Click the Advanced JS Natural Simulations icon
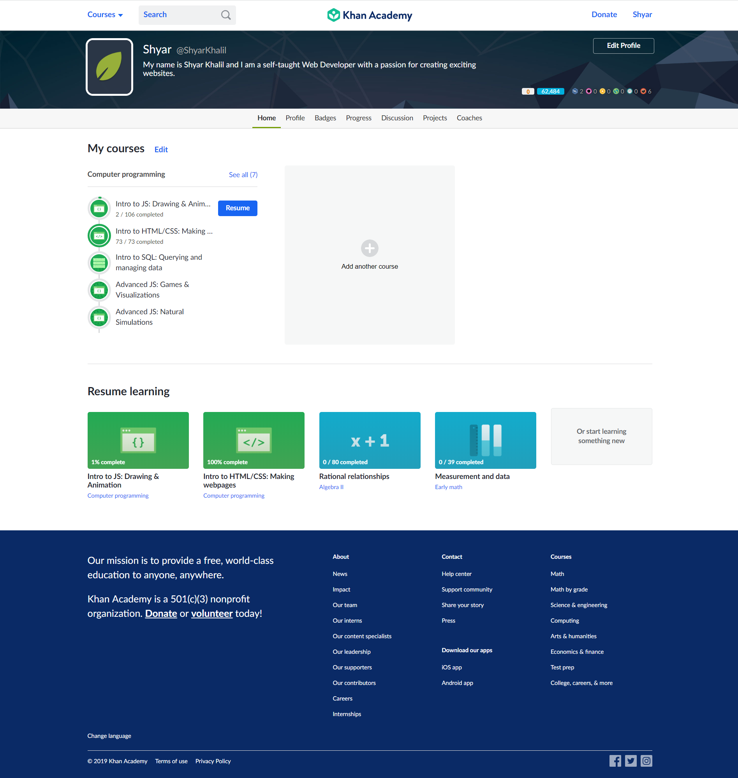 click(99, 317)
